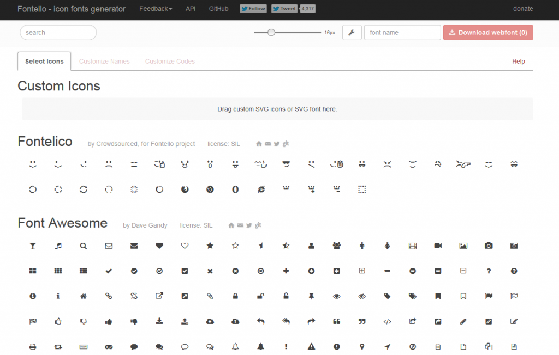
Task: Select the trash can icon
Action: [437, 347]
